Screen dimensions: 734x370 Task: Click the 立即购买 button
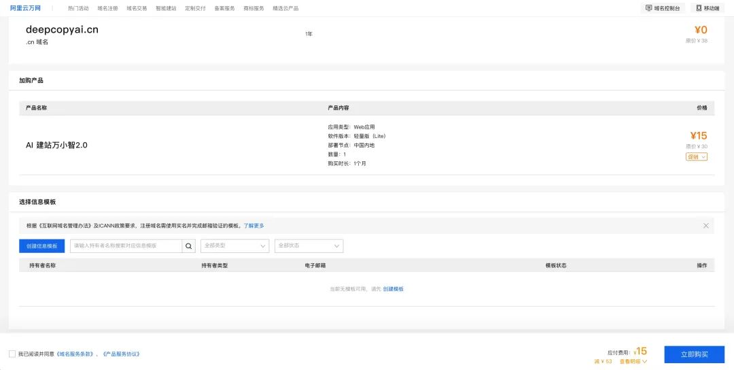point(694,354)
